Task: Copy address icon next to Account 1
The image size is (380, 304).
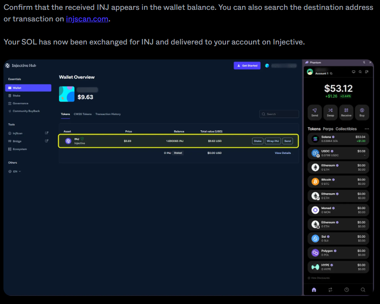Action: pyautogui.click(x=331, y=74)
